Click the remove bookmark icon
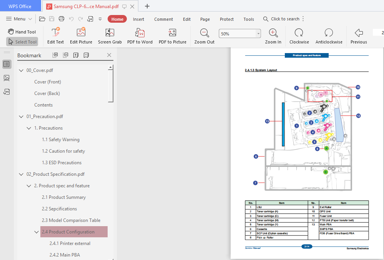384x260 pixels. pyautogui.click(x=86, y=55)
